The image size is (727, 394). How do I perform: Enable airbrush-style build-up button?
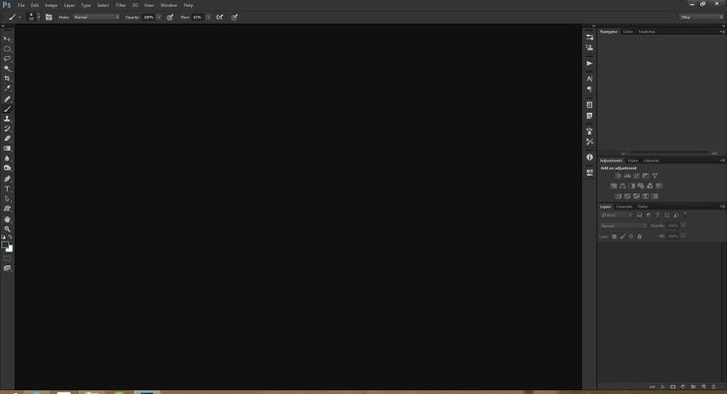click(x=220, y=17)
